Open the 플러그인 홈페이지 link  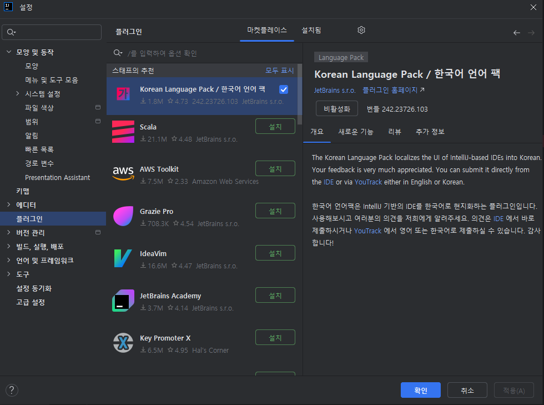coord(390,90)
